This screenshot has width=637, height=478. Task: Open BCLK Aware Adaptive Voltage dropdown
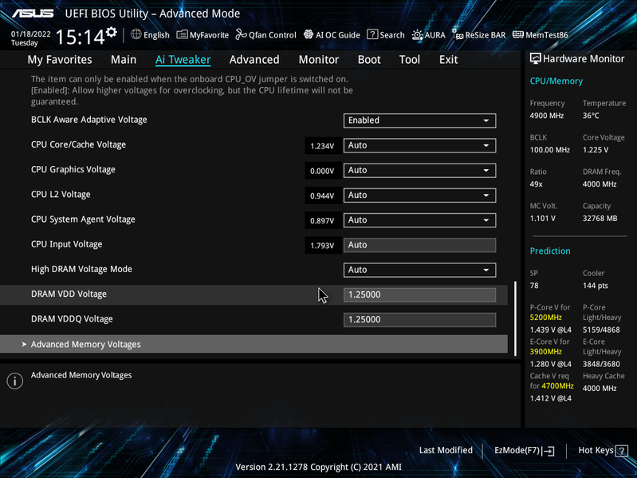click(419, 120)
